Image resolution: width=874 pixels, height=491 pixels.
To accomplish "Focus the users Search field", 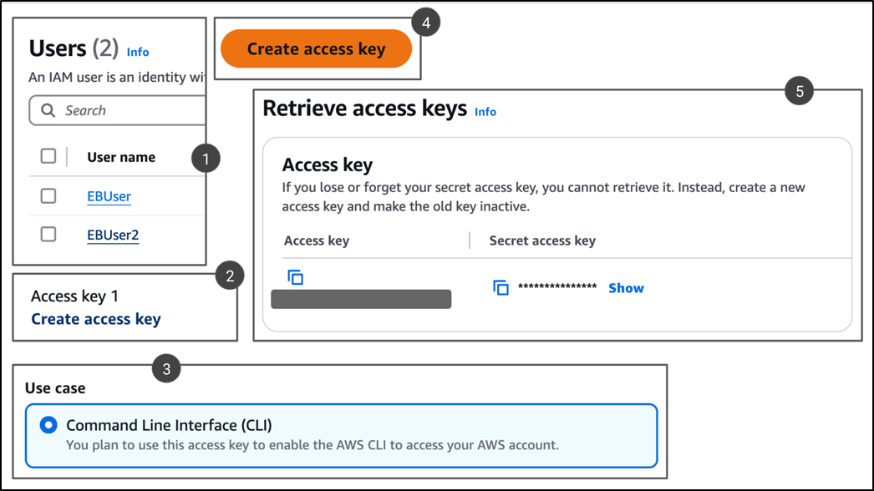I will pyautogui.click(x=118, y=110).
